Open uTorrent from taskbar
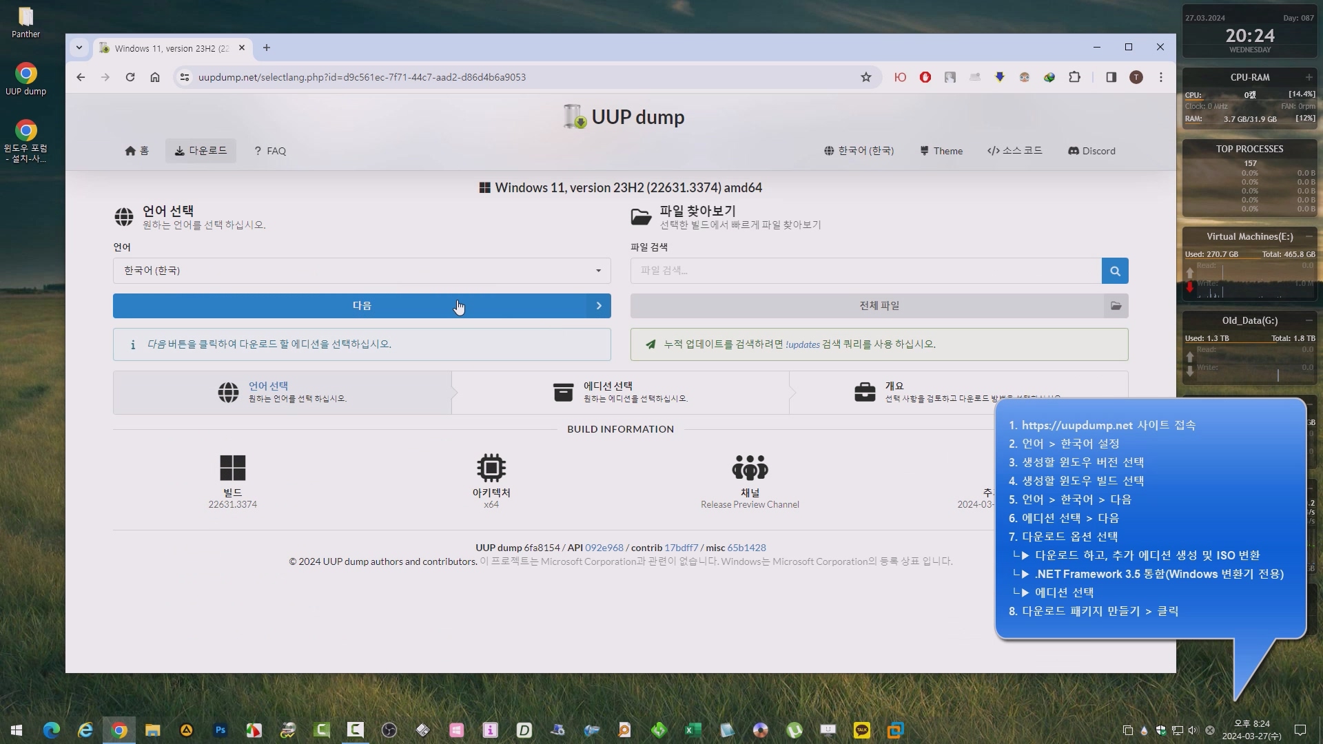This screenshot has height=744, width=1323. (794, 730)
